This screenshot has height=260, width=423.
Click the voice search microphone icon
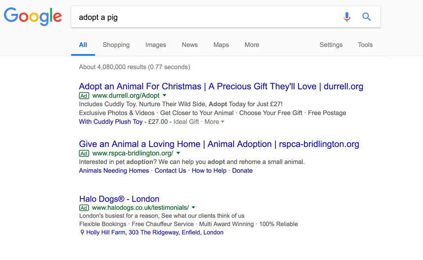pyautogui.click(x=347, y=17)
